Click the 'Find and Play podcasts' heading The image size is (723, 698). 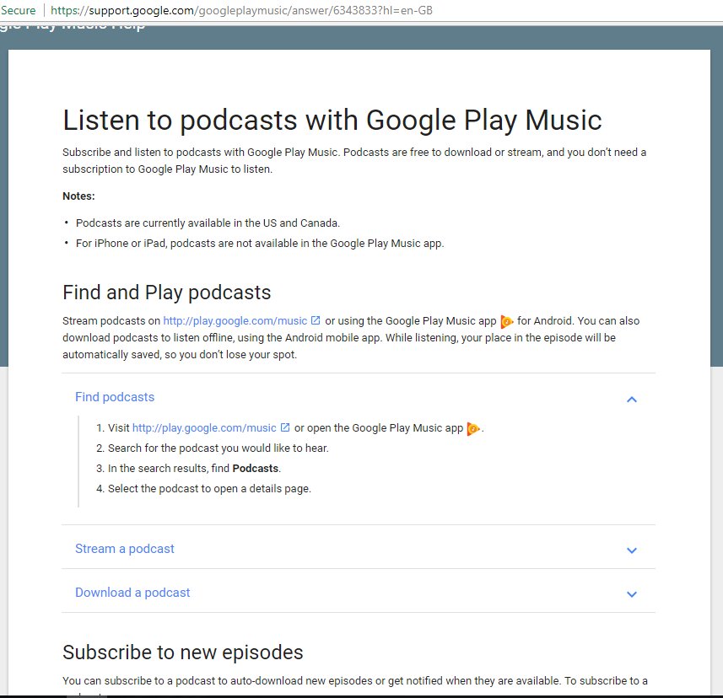click(x=166, y=293)
